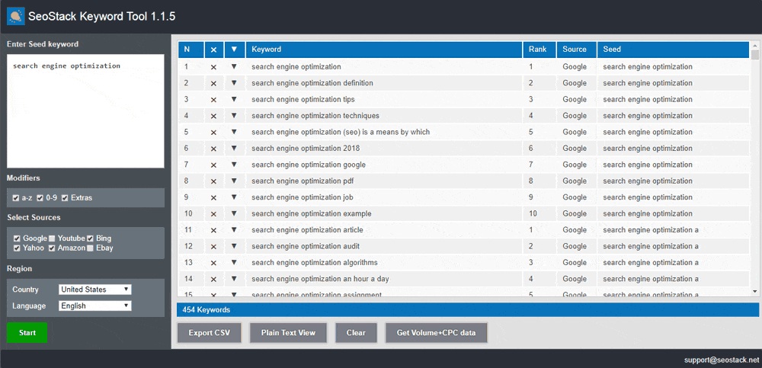This screenshot has height=368, width=762.
Task: Click the Export CSV button
Action: [x=210, y=333]
